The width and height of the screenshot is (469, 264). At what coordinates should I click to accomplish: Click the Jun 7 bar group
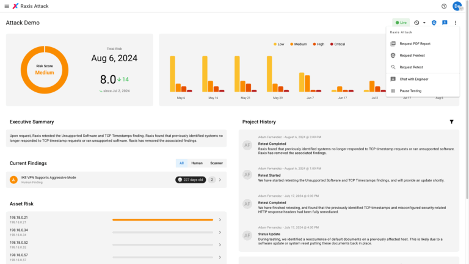coord(310,82)
